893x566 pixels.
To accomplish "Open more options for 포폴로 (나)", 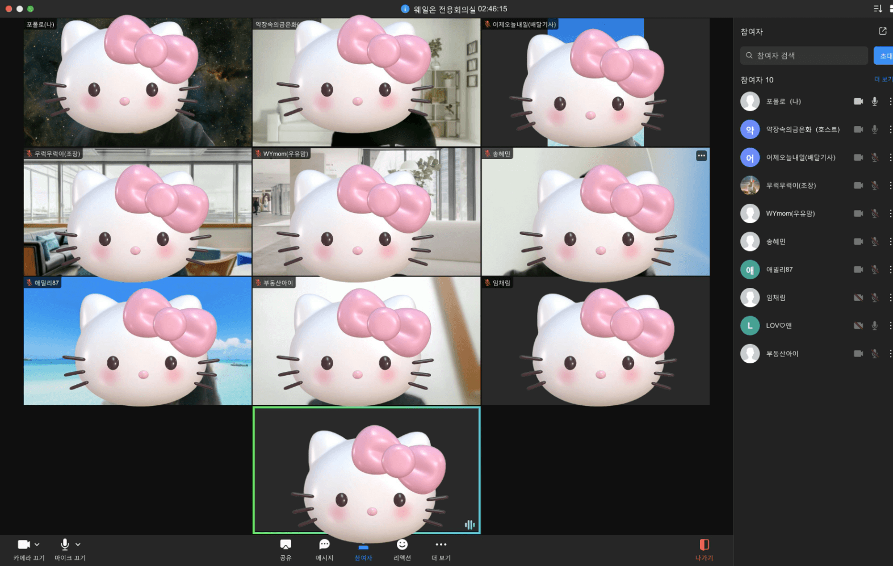I will pyautogui.click(x=890, y=102).
